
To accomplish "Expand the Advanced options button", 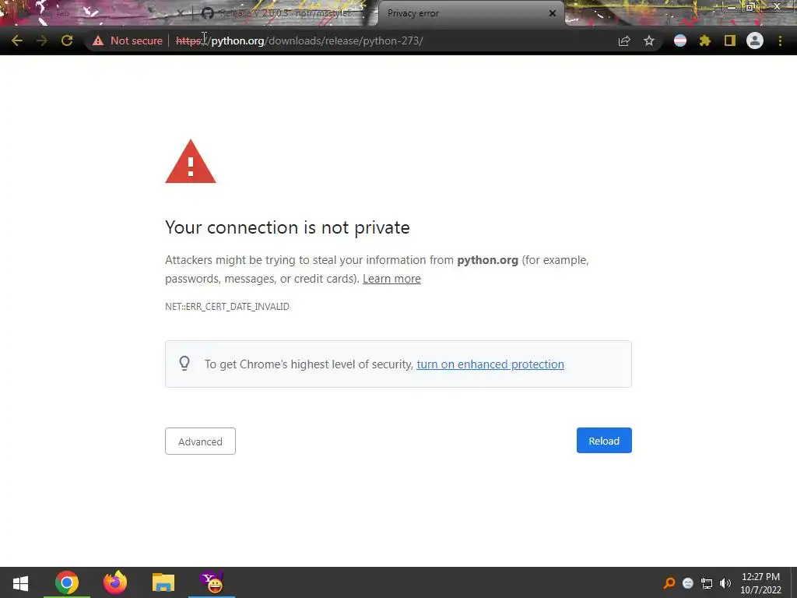I will pos(200,441).
